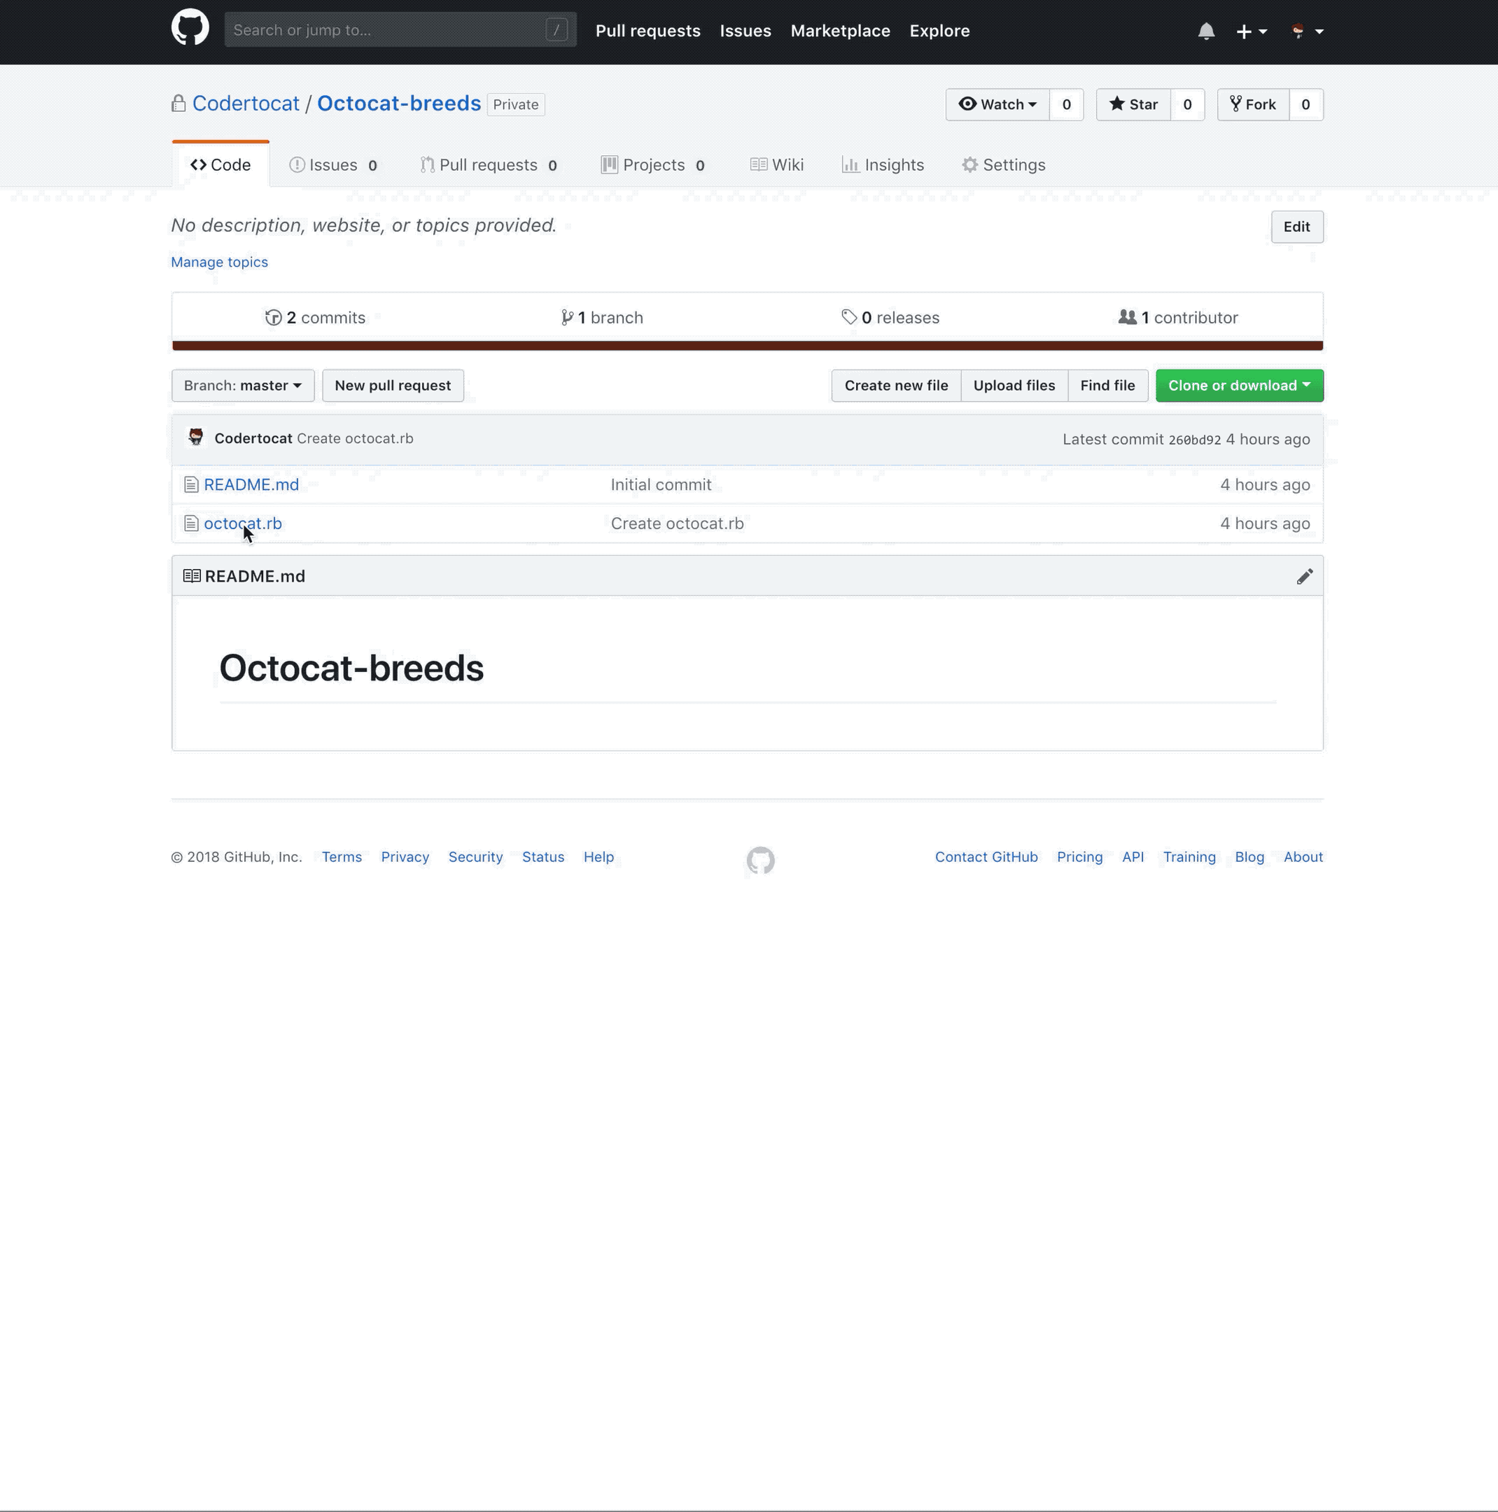Image resolution: width=1498 pixels, height=1512 pixels.
Task: Click the repository search input field
Action: click(399, 30)
